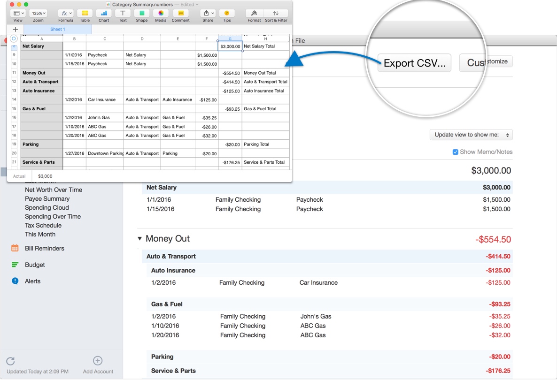Open the Formula menu in Numbers
This screenshot has height=380, width=557.
coord(66,13)
